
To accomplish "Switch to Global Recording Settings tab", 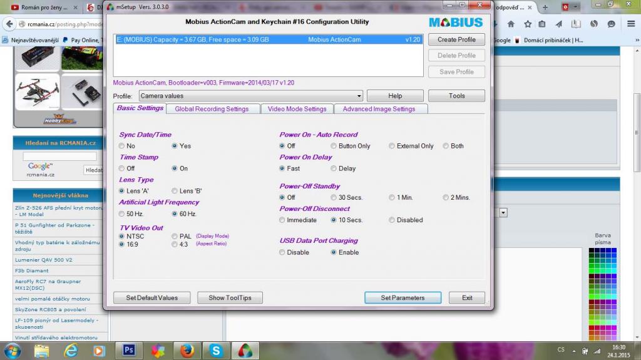I will [212, 109].
